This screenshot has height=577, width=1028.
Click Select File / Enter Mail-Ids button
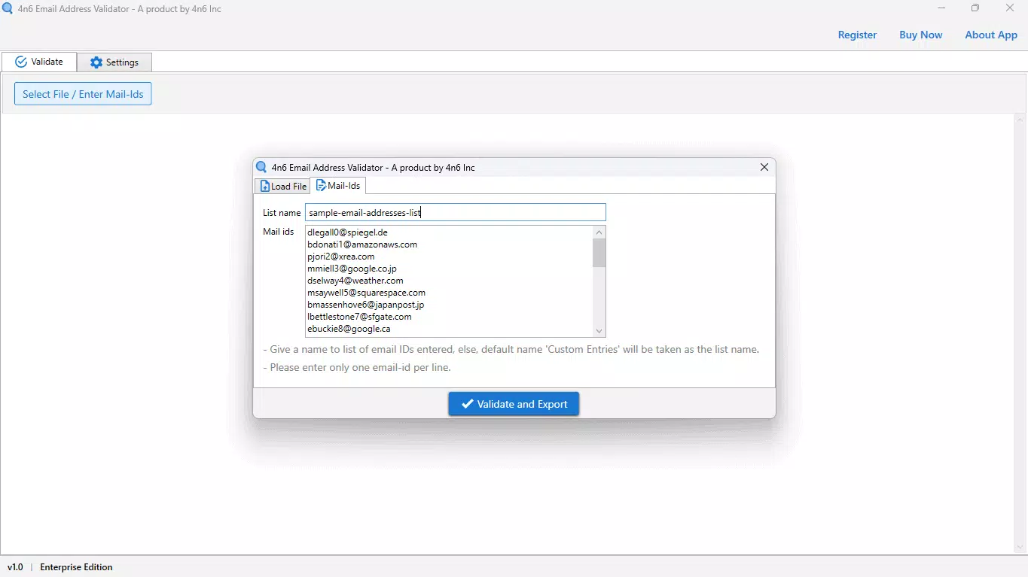[x=83, y=94]
